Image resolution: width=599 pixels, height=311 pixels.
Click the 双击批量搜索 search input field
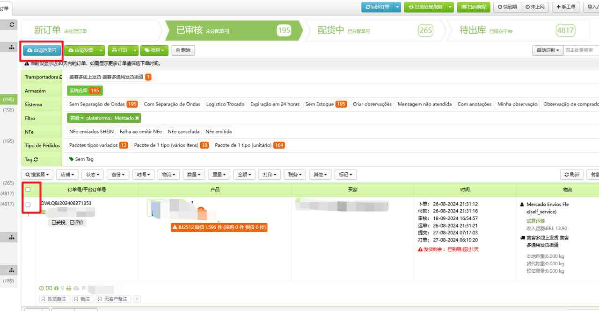[x=580, y=50]
